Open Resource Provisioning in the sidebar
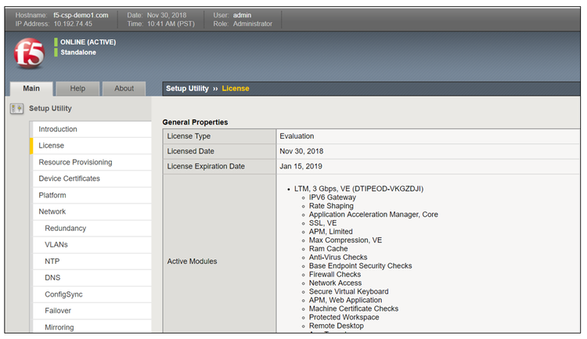 (92, 162)
